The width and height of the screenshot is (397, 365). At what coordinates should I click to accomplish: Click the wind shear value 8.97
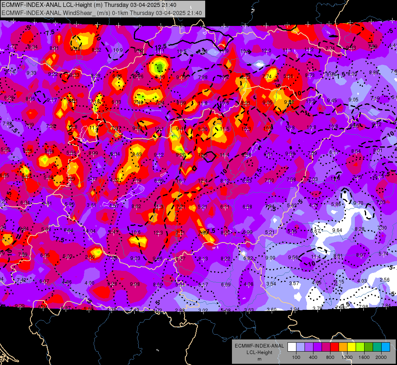tap(361, 255)
